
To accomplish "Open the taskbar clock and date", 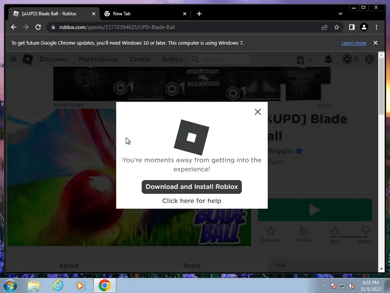I will (x=371, y=286).
